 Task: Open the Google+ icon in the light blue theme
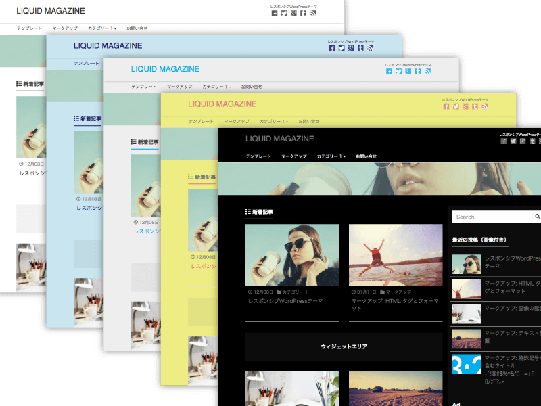tap(351, 48)
